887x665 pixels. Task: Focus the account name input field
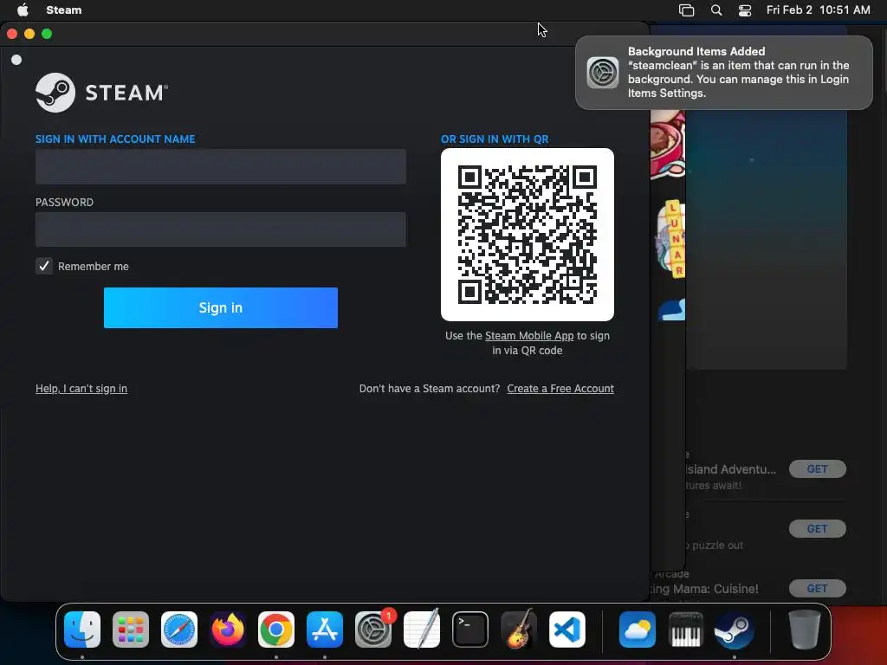[x=221, y=167]
